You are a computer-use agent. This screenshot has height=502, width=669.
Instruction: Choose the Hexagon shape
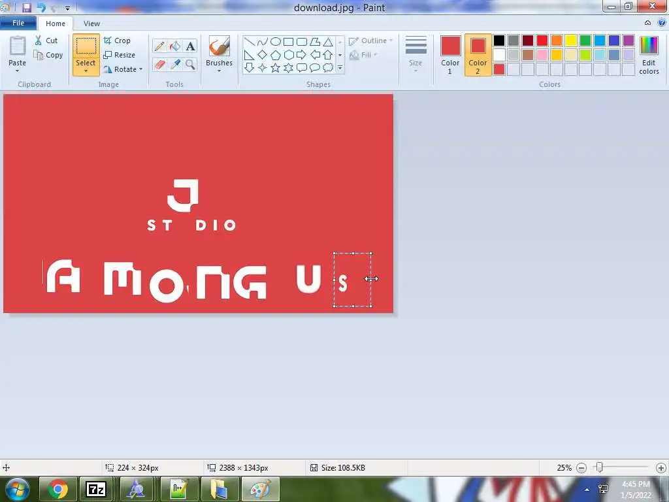(x=288, y=55)
